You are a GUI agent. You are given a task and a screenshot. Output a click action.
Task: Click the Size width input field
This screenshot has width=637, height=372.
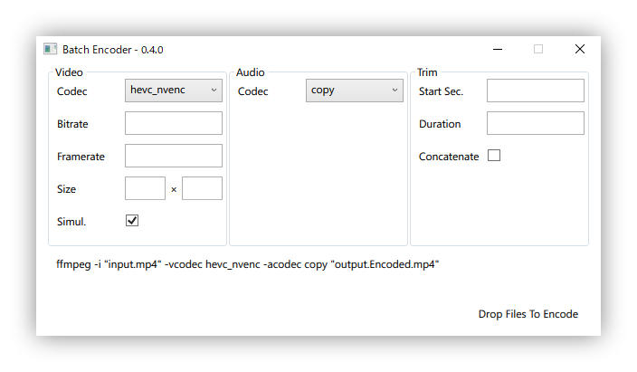pos(145,188)
